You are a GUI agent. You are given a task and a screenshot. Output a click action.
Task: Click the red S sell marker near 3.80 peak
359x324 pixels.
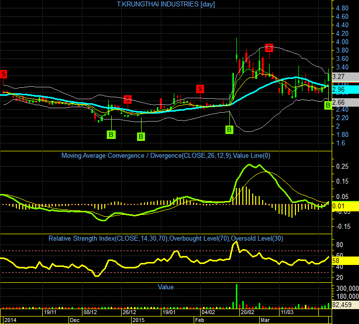pyautogui.click(x=269, y=48)
